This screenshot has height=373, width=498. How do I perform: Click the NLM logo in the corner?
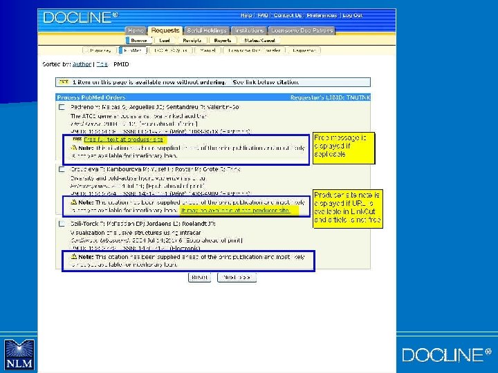pos(19,354)
